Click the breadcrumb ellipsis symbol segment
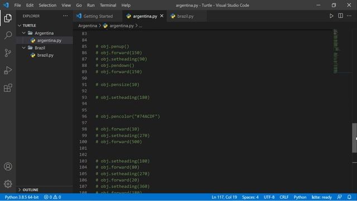357x201 pixels. 141,26
